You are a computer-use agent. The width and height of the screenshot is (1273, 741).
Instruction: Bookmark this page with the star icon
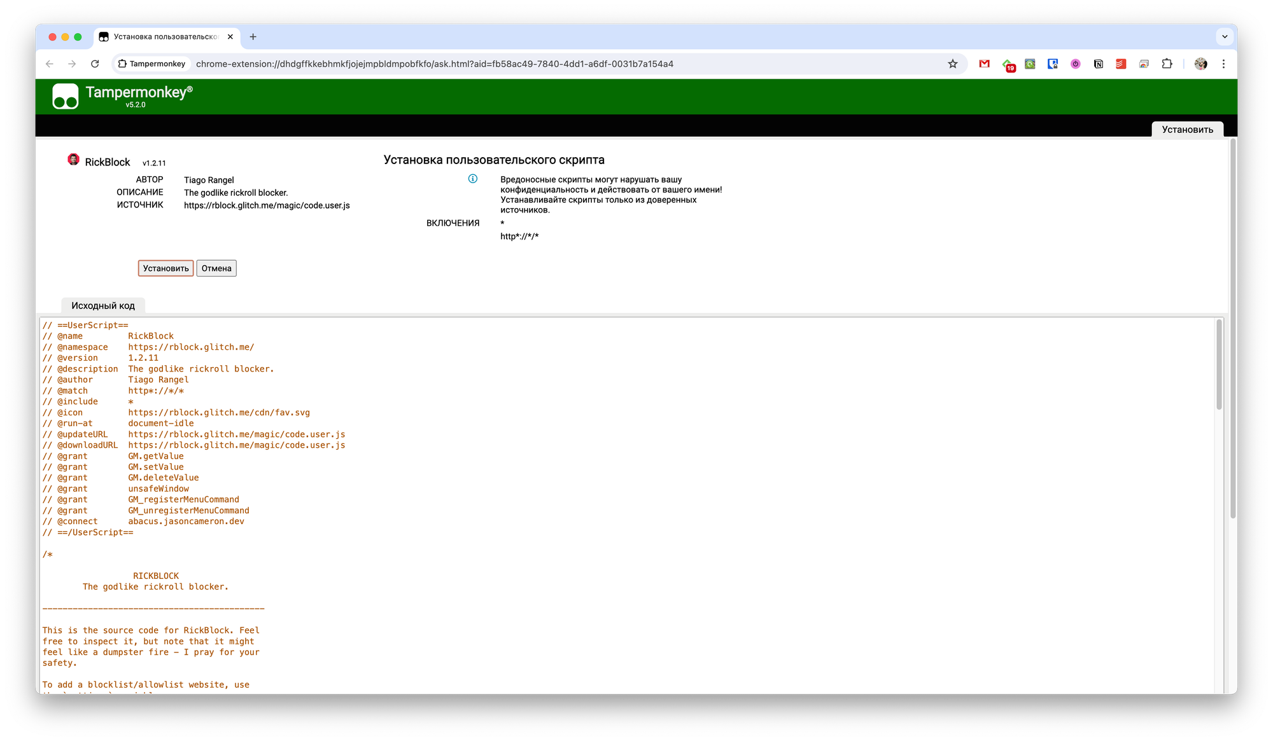click(952, 64)
